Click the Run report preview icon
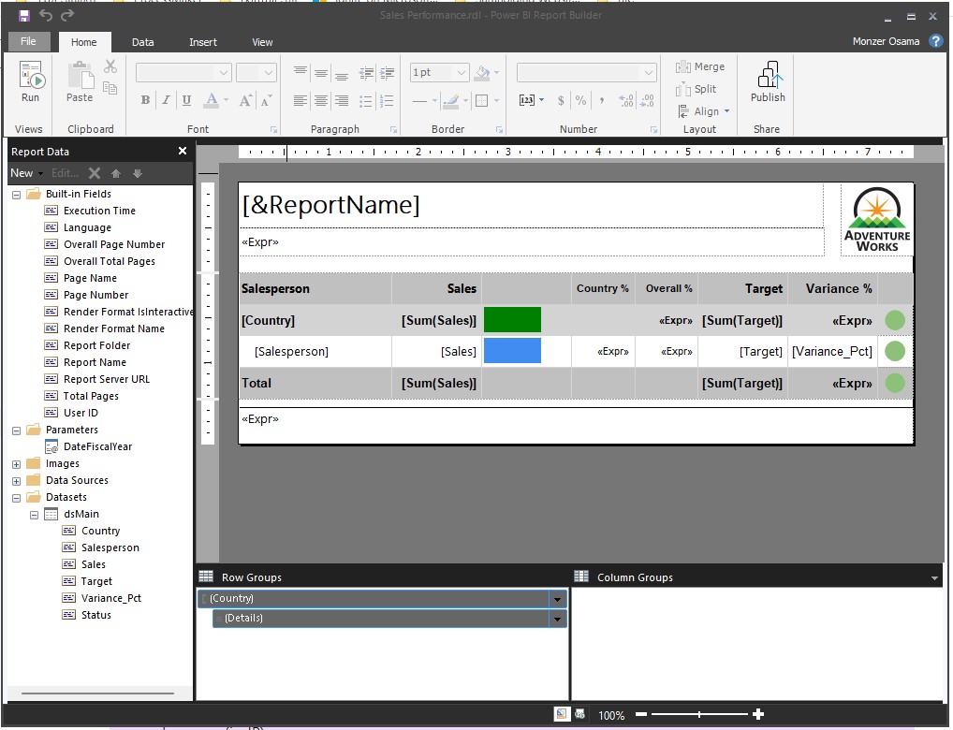Image resolution: width=953 pixels, height=730 pixels. point(30,79)
